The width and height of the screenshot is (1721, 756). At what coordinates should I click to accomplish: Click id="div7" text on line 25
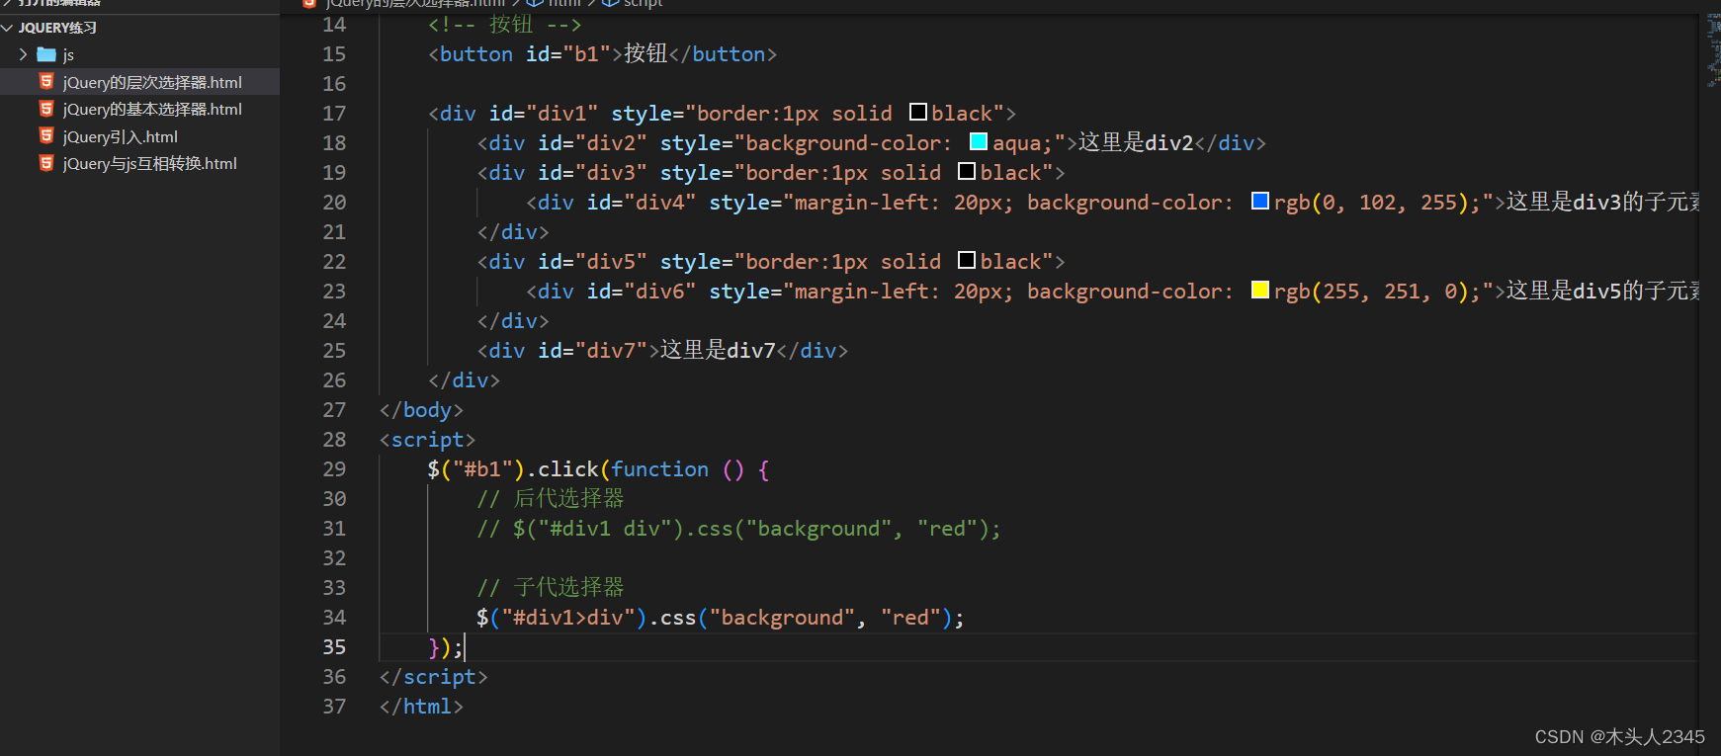(593, 351)
